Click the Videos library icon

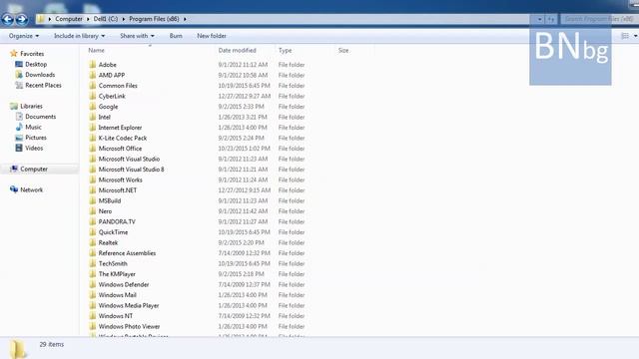click(19, 148)
